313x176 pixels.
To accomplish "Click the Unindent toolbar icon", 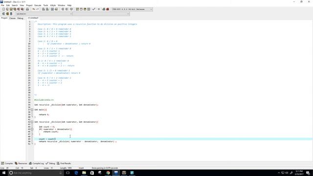I will click(x=67, y=9).
